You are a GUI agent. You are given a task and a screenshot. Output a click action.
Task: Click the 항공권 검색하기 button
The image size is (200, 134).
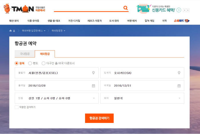tap(99, 118)
